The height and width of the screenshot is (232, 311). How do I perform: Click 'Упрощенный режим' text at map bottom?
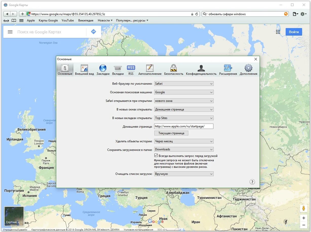coord(15,230)
